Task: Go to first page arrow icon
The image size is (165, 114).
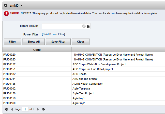Action: point(6,109)
